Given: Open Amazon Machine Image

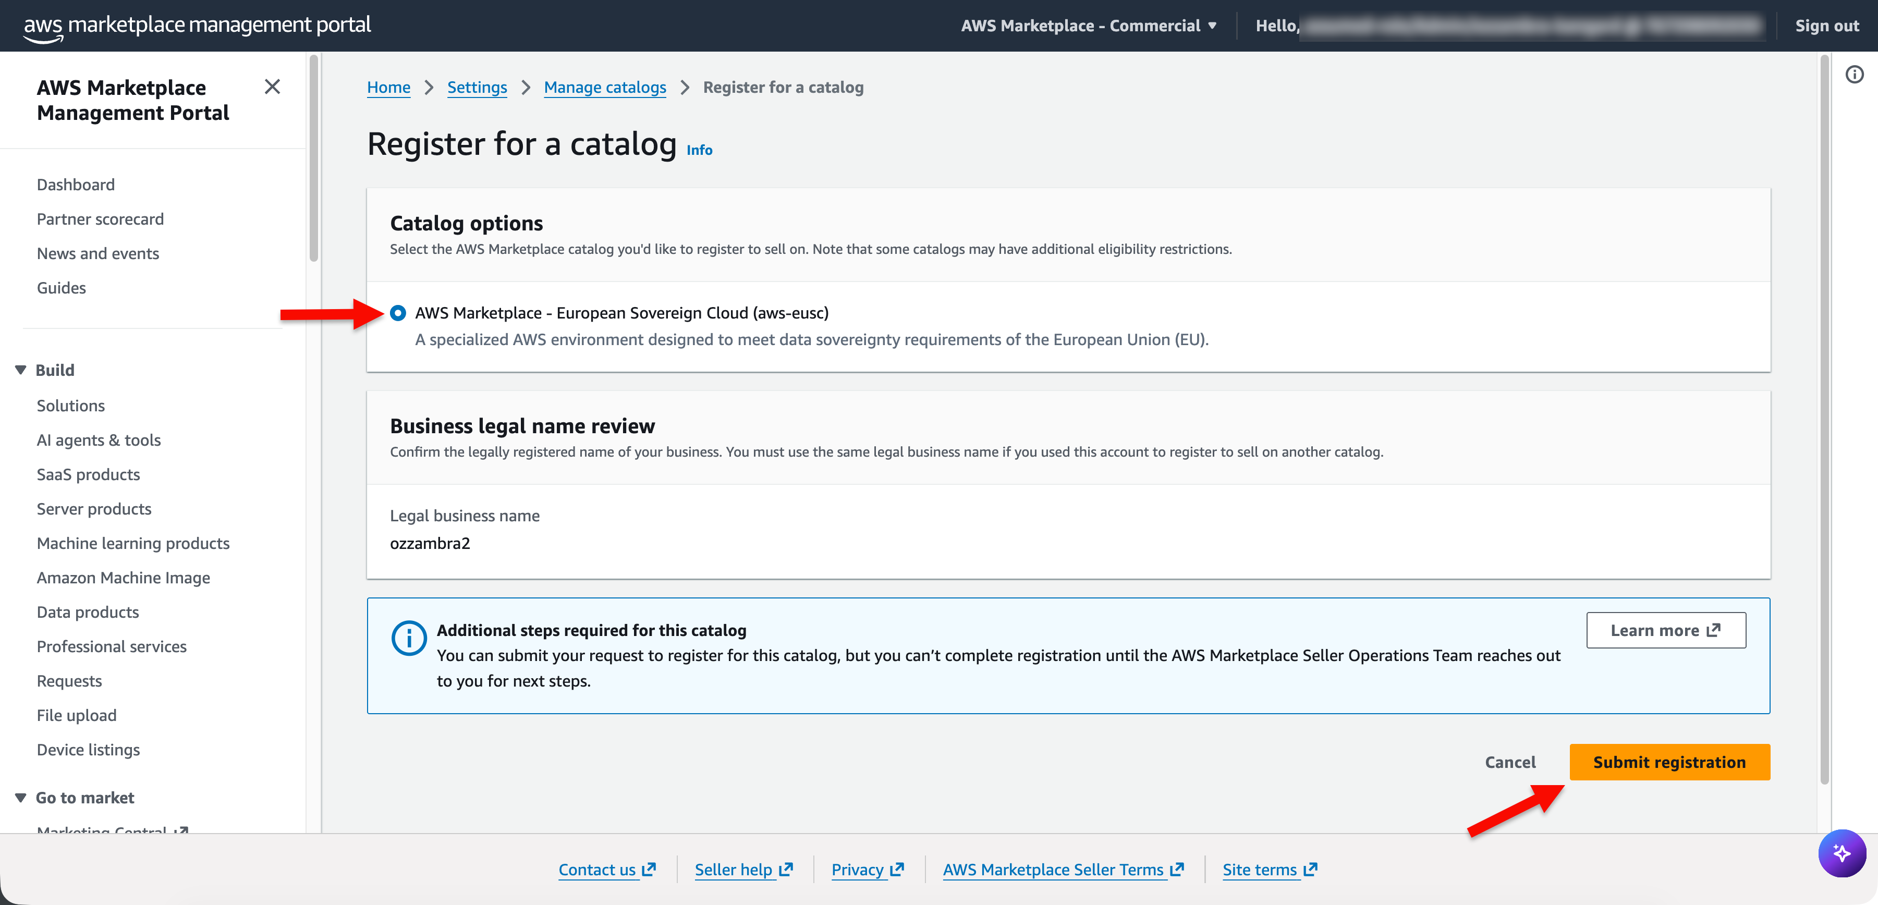Looking at the screenshot, I should [x=124, y=578].
